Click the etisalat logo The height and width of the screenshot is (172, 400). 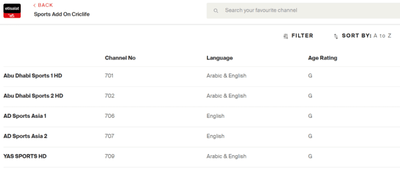click(x=12, y=11)
